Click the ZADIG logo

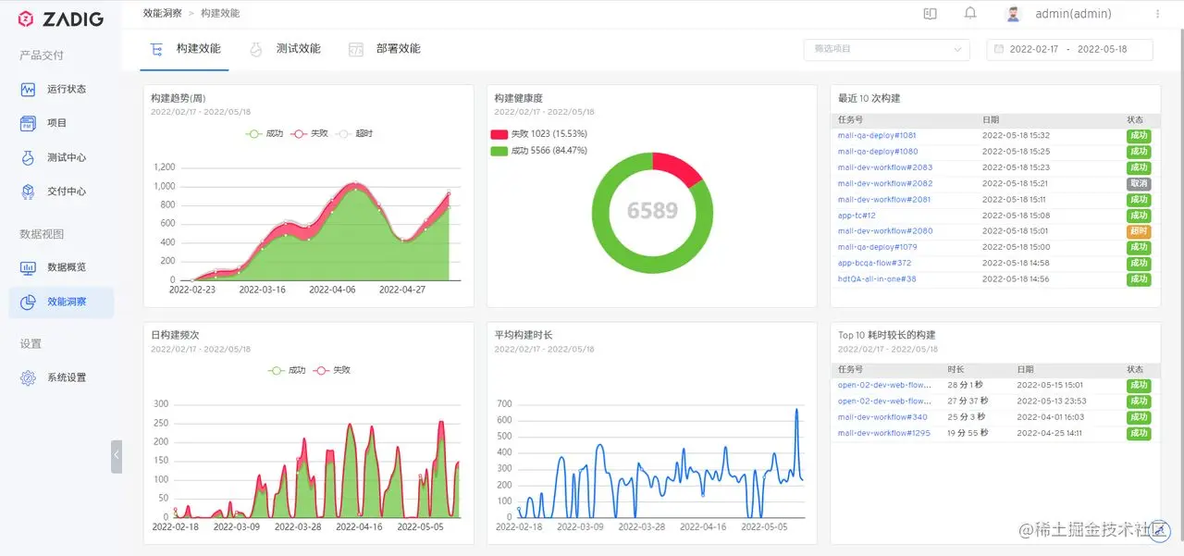[x=61, y=19]
